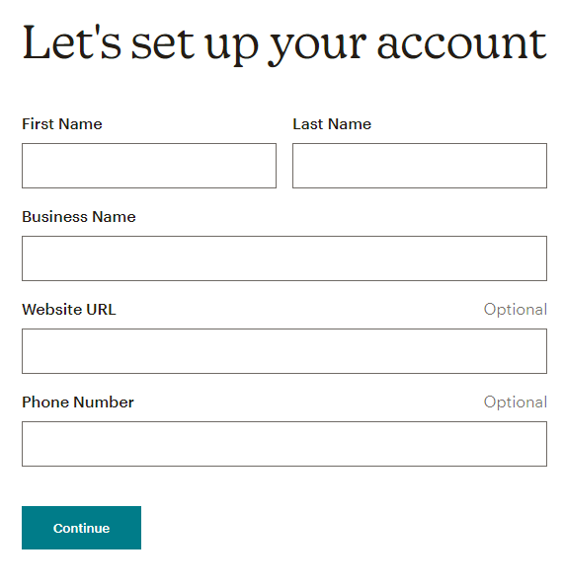Submit the form with the teal Continue button
564x585 pixels.
click(81, 528)
